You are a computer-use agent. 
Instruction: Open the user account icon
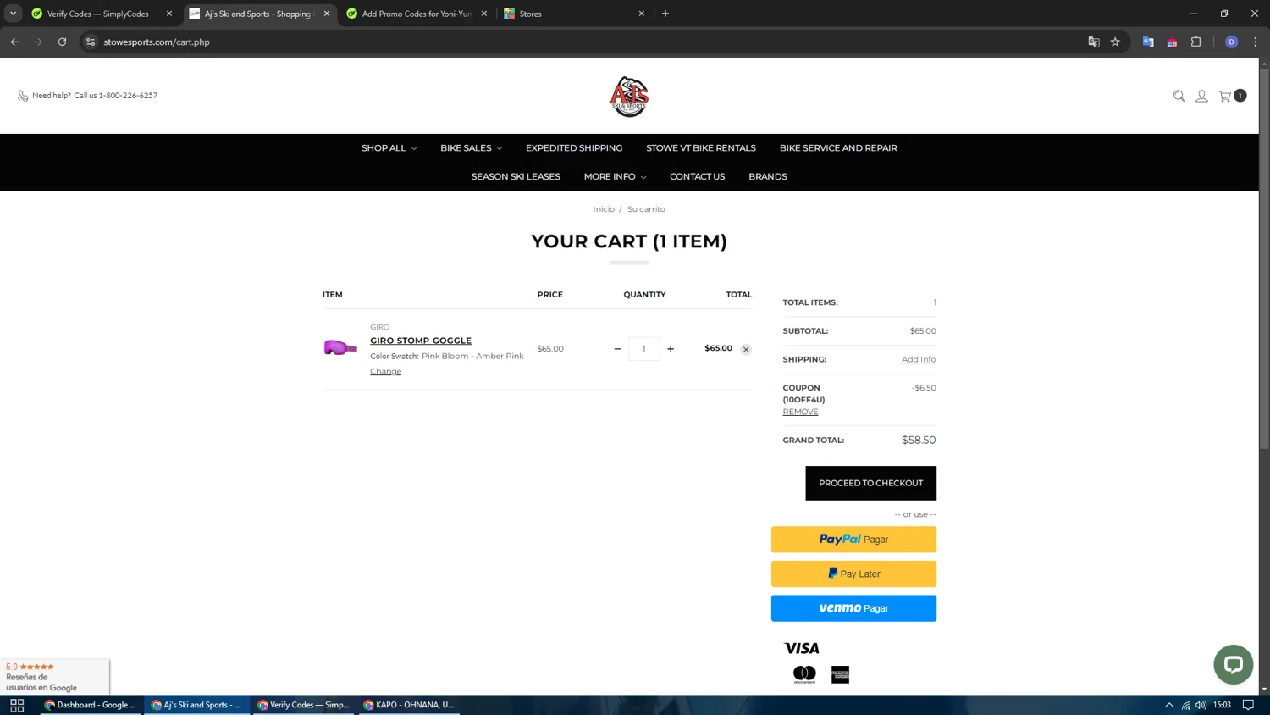(x=1201, y=96)
